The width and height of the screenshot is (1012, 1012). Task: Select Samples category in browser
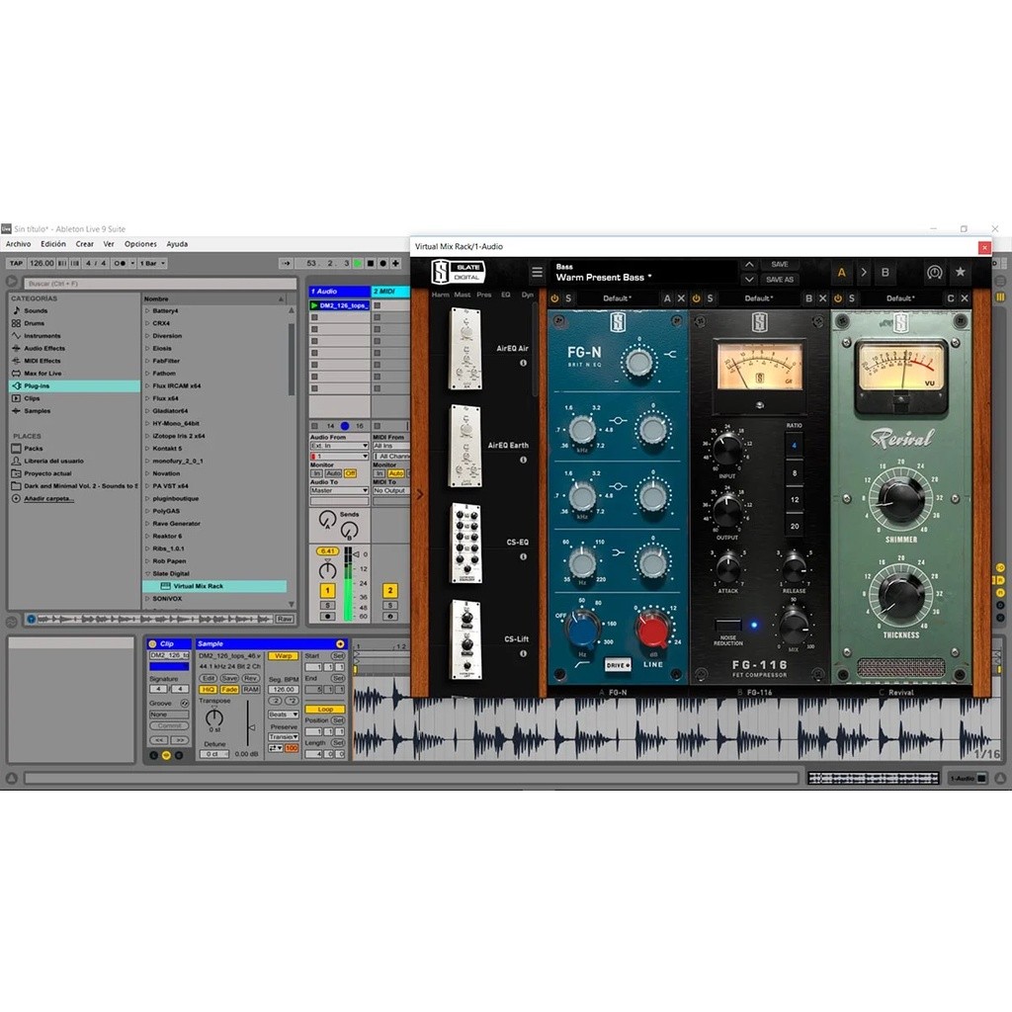(37, 410)
